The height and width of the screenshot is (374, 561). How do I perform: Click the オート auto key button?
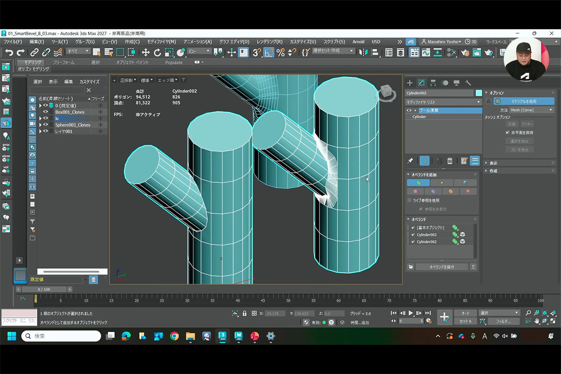(465, 313)
